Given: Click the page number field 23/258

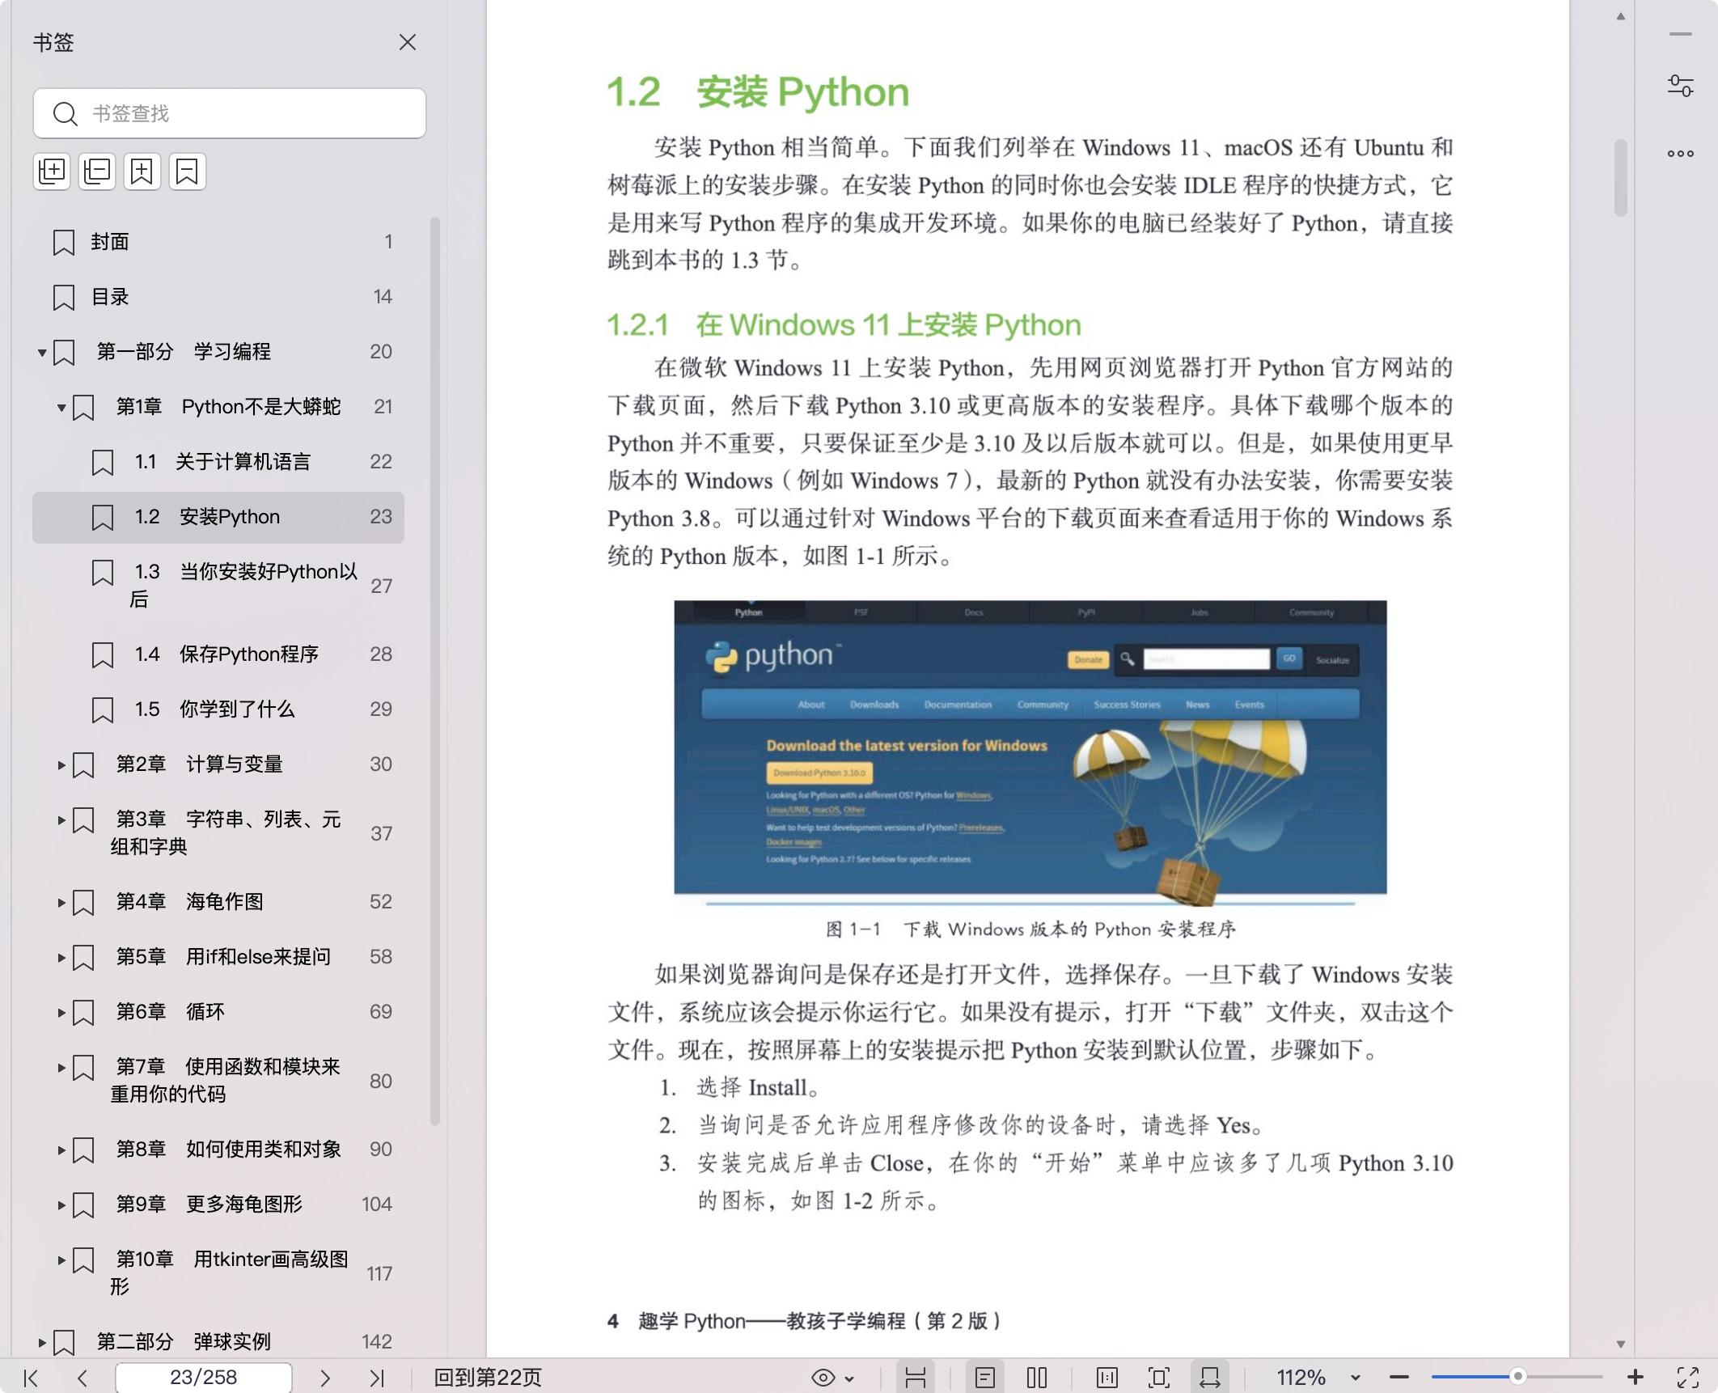Looking at the screenshot, I should point(204,1378).
